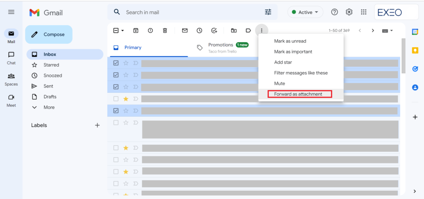424x199 pixels.
Task: Mark selected as unread envelope icon
Action: coord(185,31)
